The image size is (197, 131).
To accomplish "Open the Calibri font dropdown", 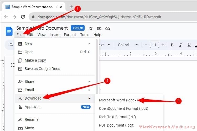I will [127, 45].
